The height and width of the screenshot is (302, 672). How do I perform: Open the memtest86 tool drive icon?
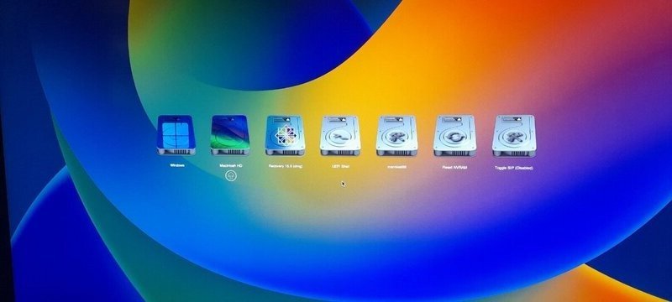[396, 135]
